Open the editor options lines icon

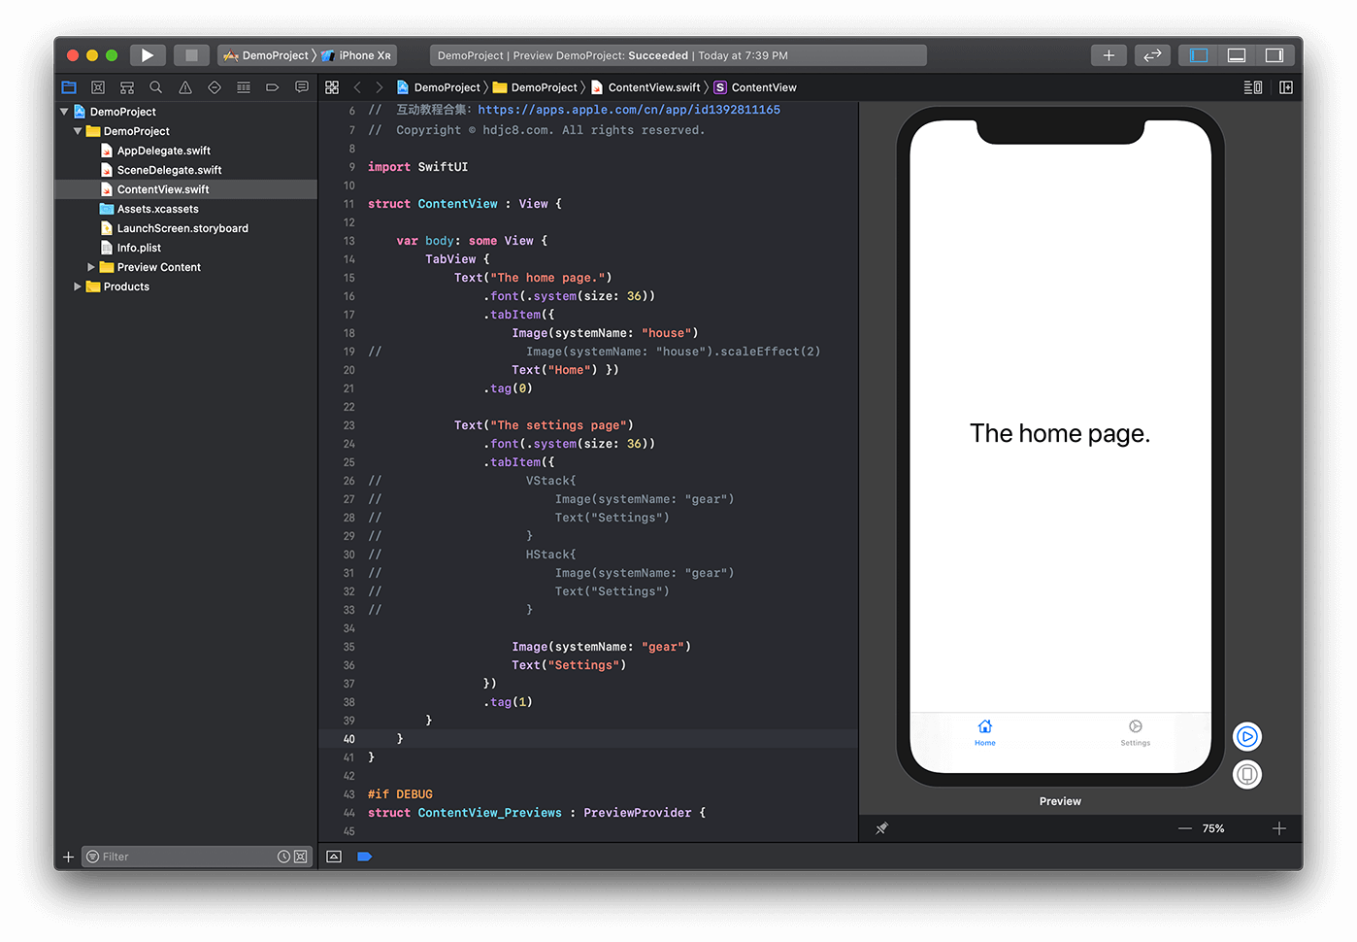coord(1253,87)
